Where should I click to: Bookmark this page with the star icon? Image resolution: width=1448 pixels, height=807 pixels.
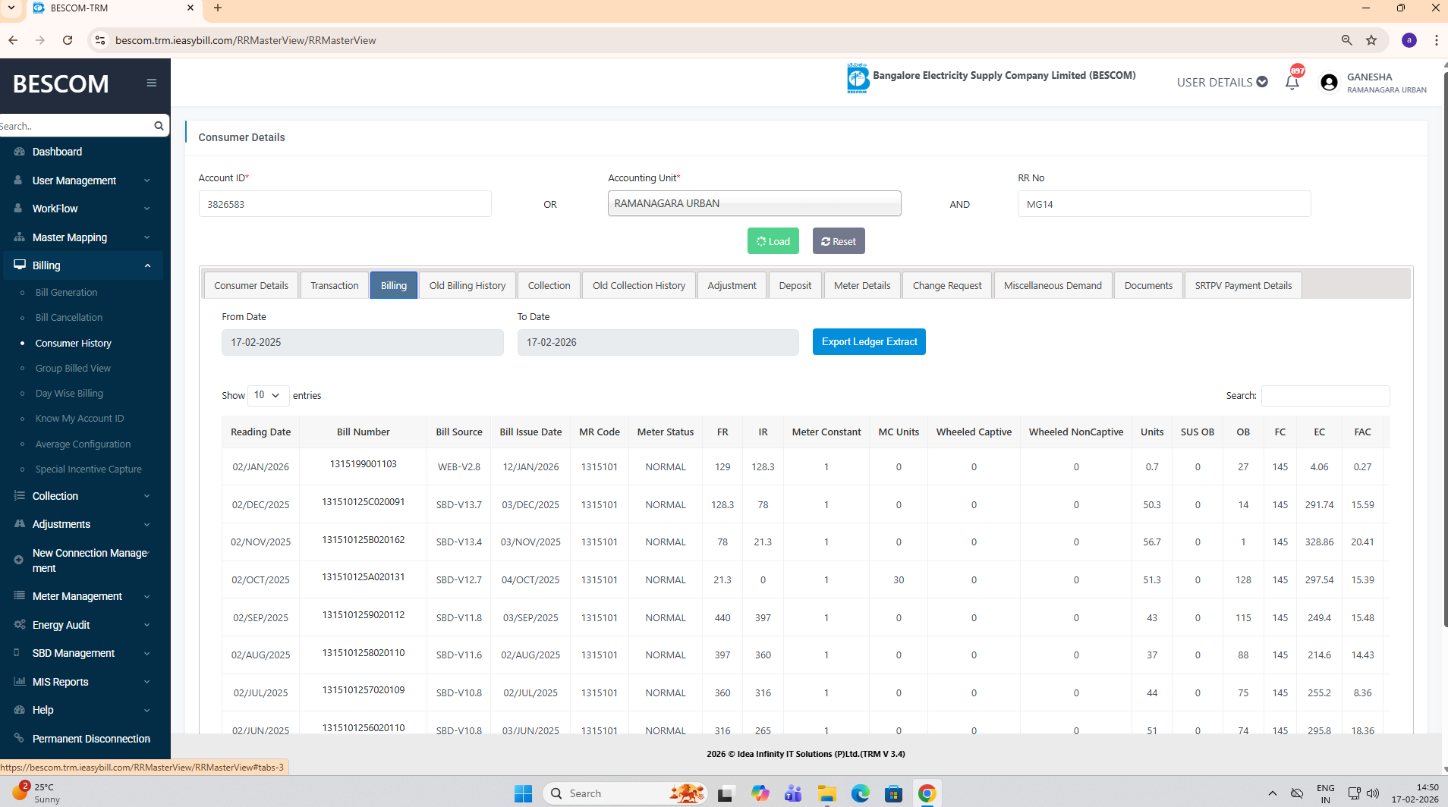[1371, 40]
